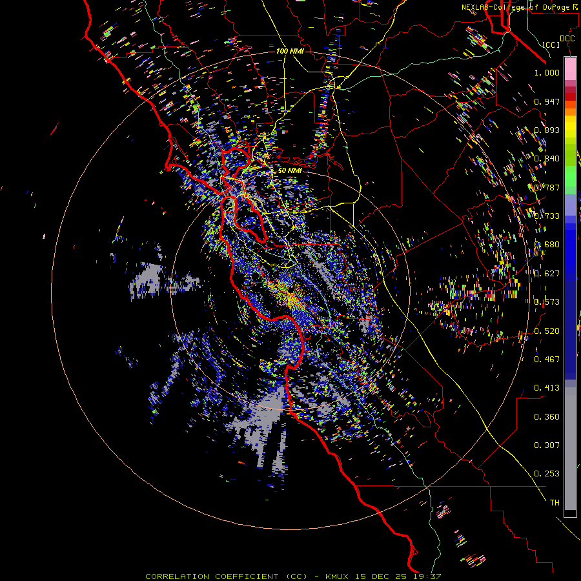Viewport: 581px width, 581px height.
Task: Click the 0.253 legend value
Action: 547,474
